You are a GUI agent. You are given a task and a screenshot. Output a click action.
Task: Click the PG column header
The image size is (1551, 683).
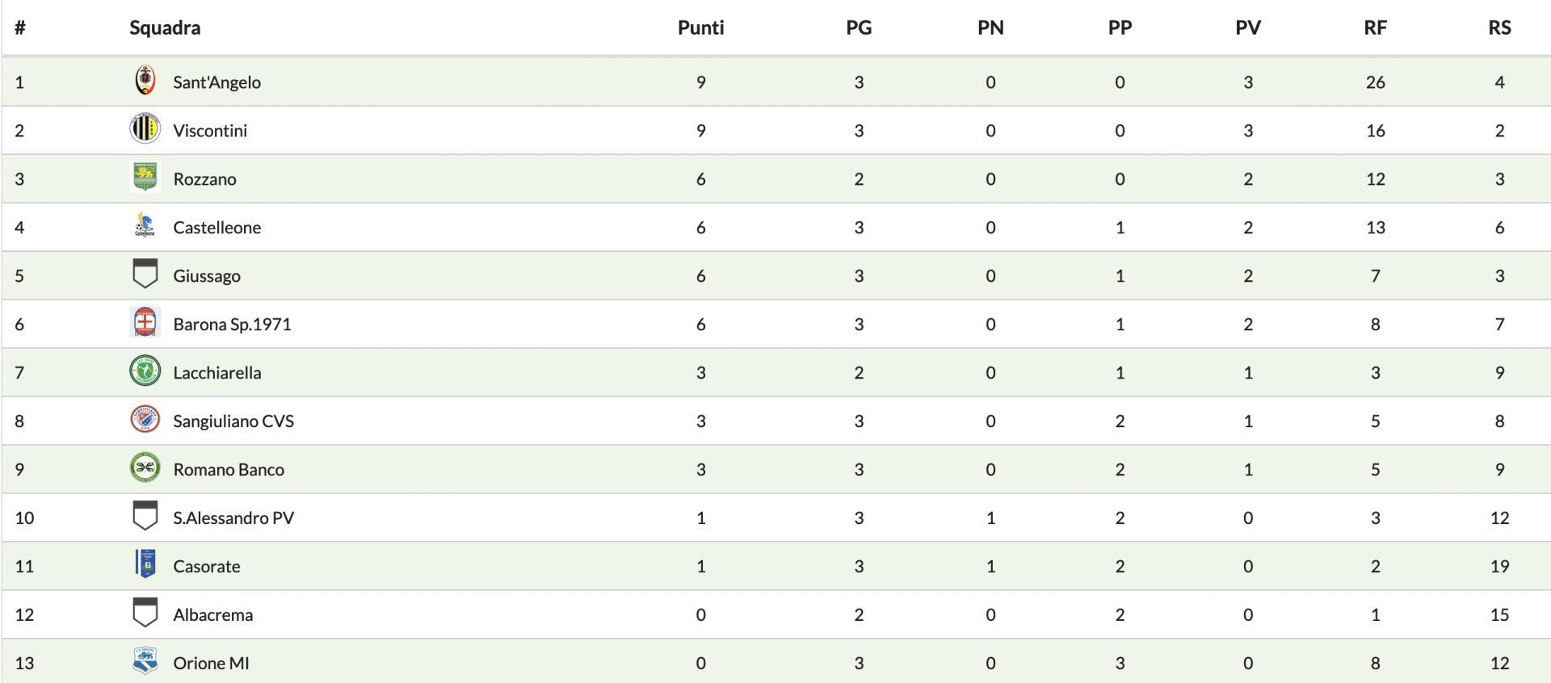coord(859,27)
